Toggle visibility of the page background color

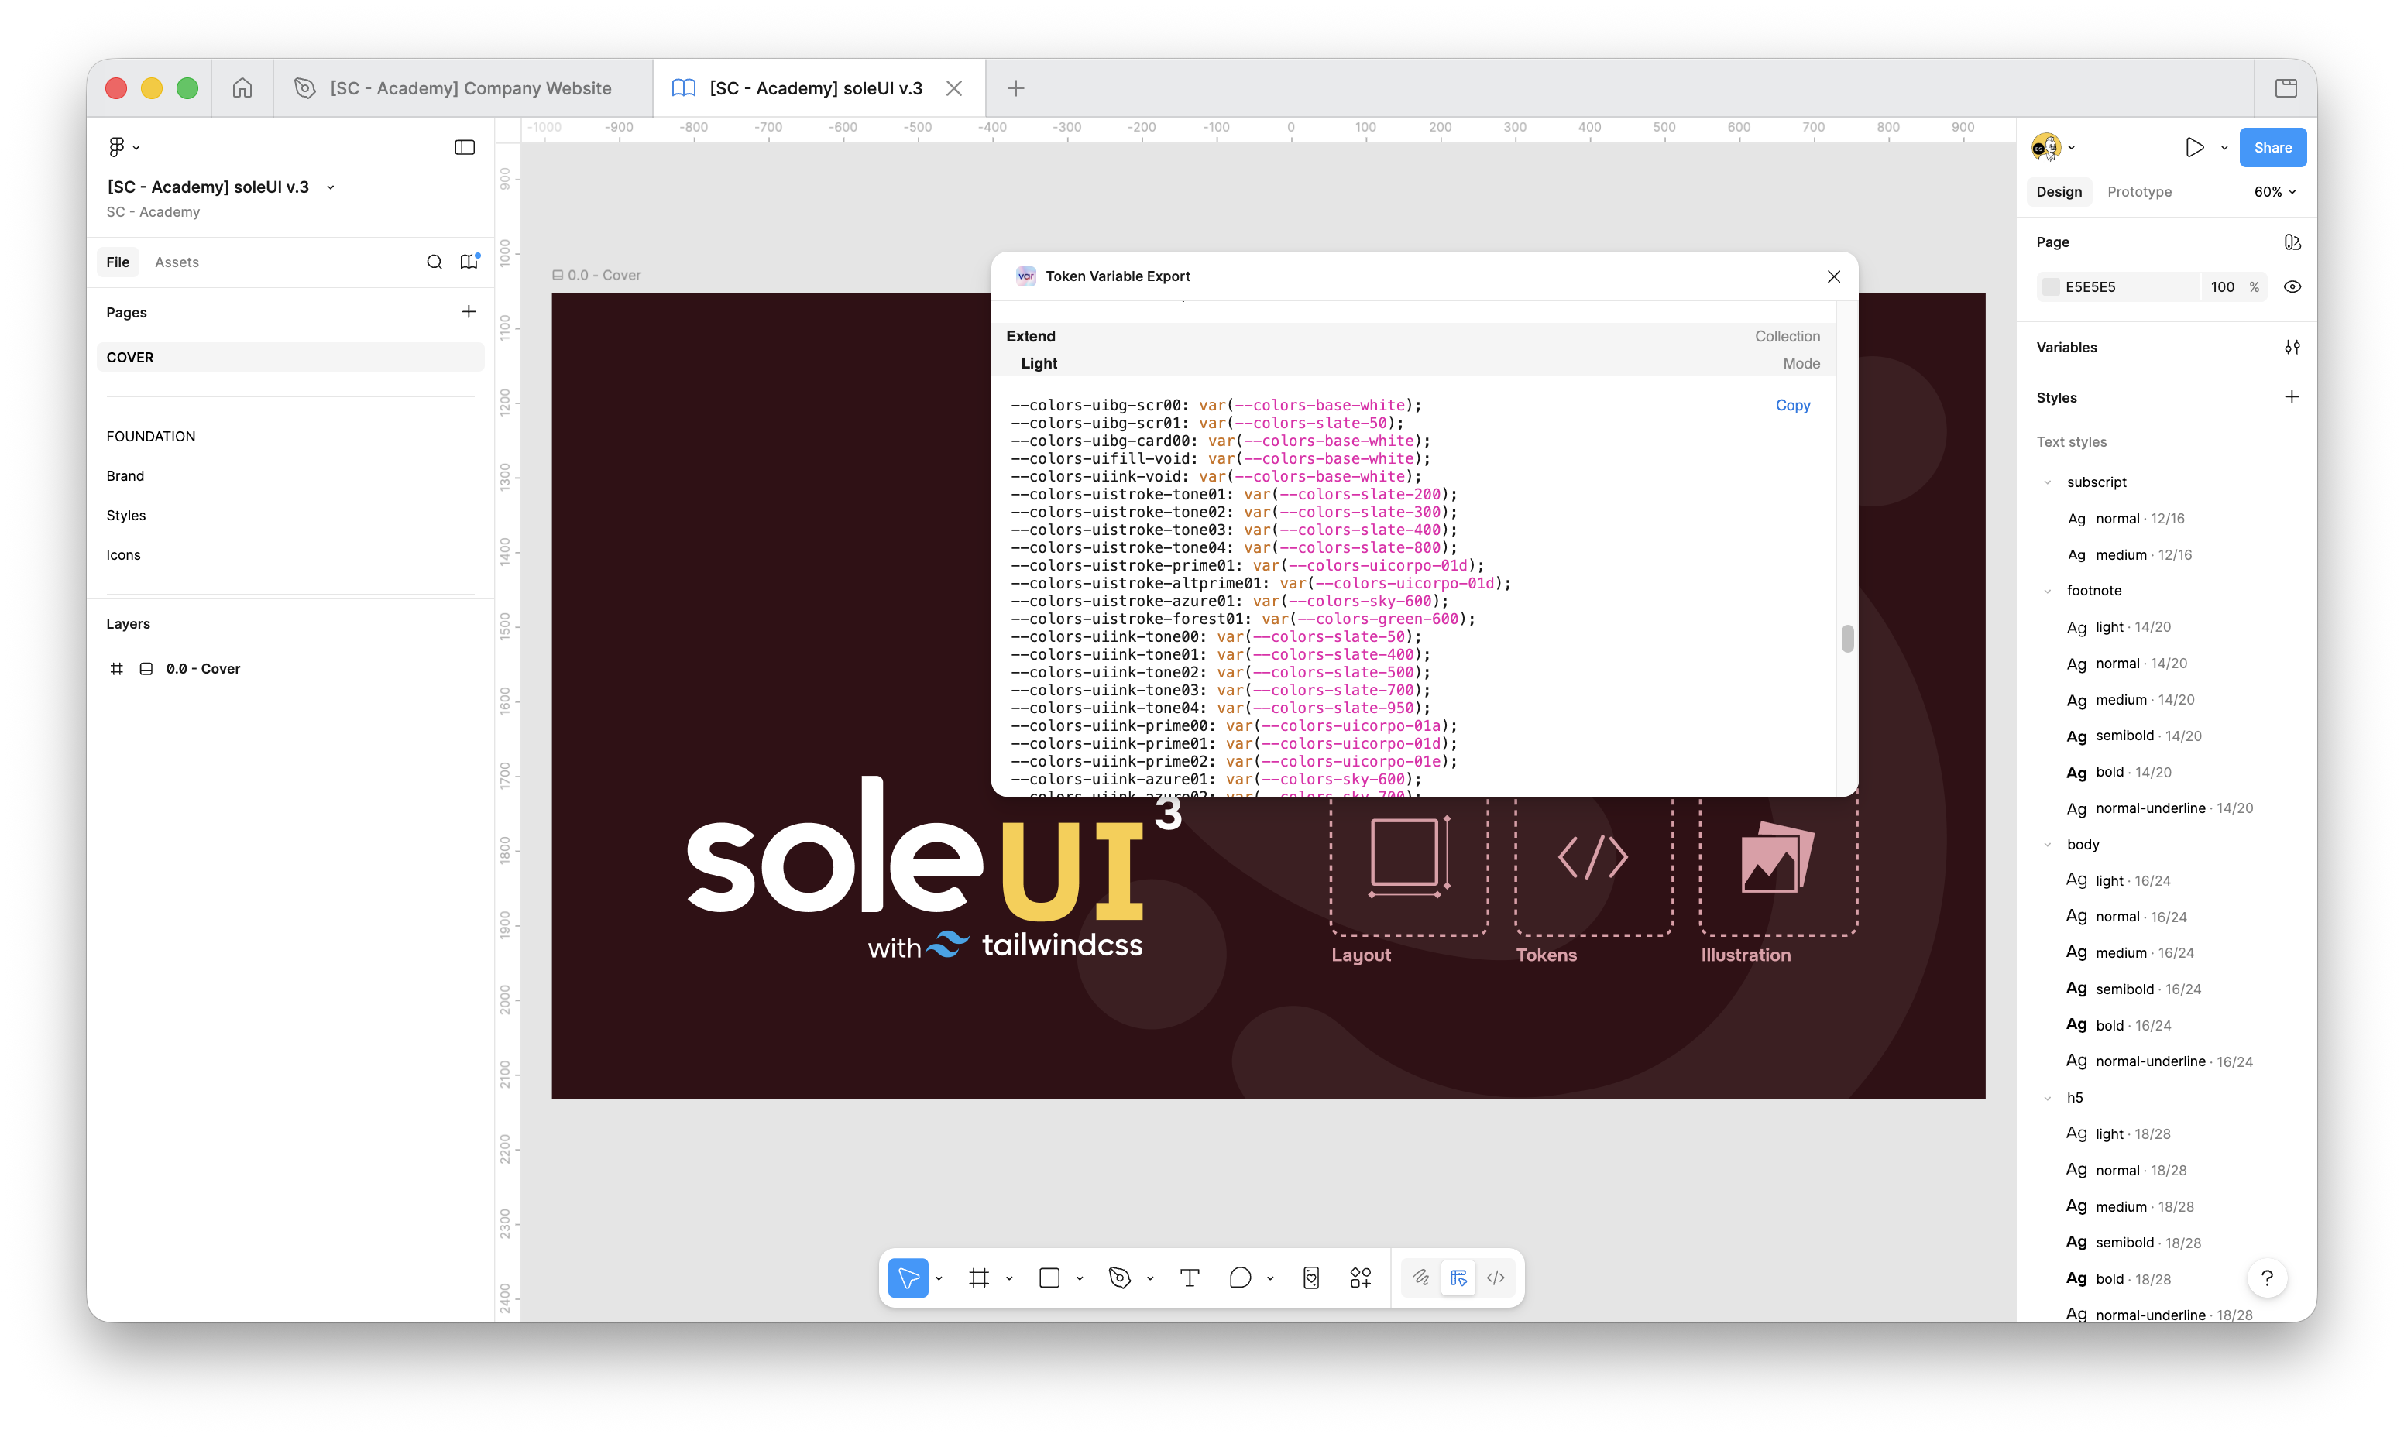2292,286
